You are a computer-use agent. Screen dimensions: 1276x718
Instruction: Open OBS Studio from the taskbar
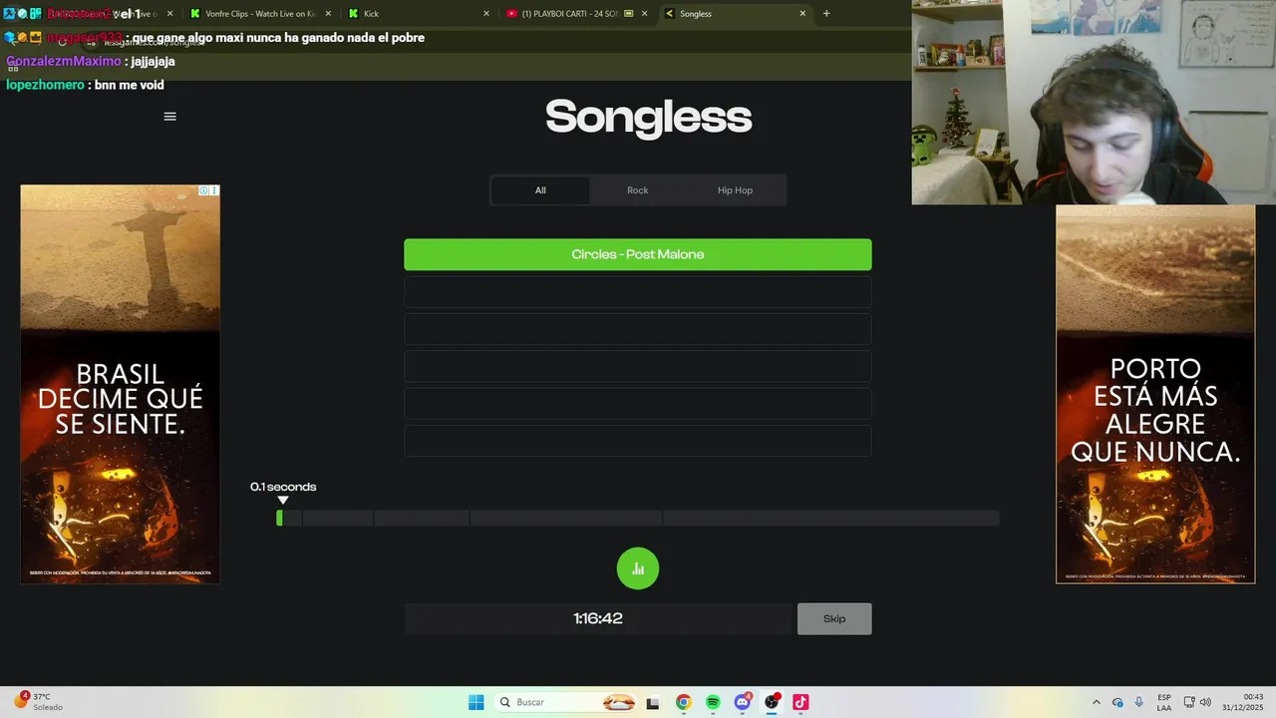pos(772,702)
